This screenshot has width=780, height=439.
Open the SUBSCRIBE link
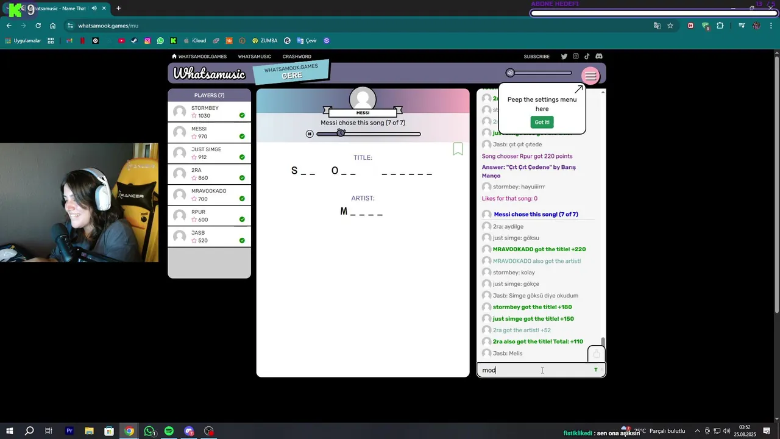point(537,56)
